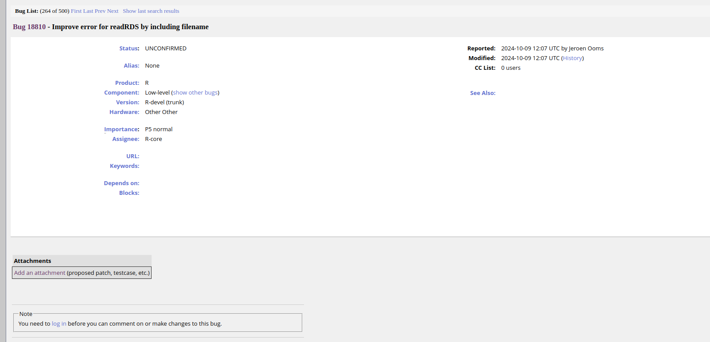Open the Keywords label link
Image resolution: width=710 pixels, height=342 pixels.
pos(124,166)
